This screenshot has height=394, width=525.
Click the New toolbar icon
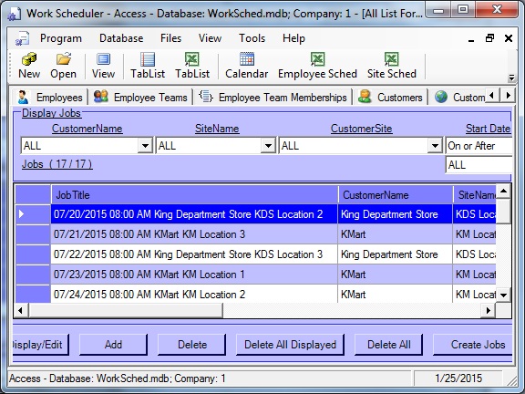(x=29, y=59)
